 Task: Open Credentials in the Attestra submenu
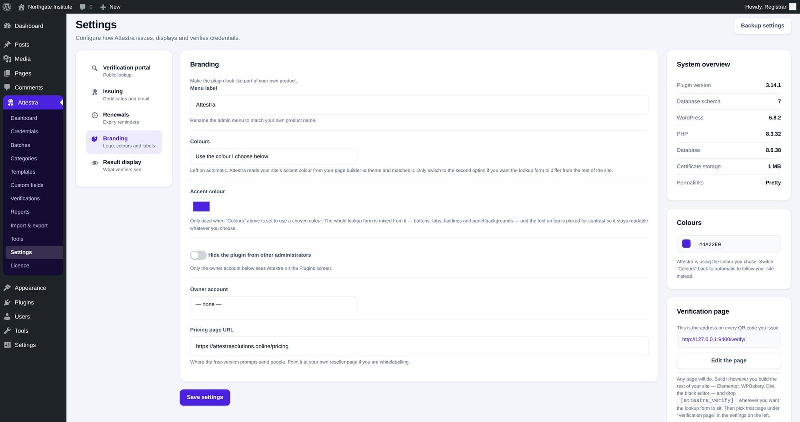(x=24, y=131)
